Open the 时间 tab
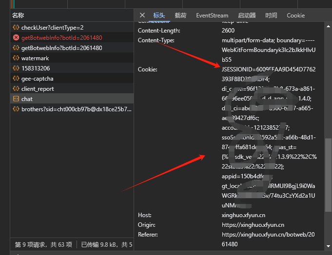The image size is (332, 255). pyautogui.click(x=271, y=16)
